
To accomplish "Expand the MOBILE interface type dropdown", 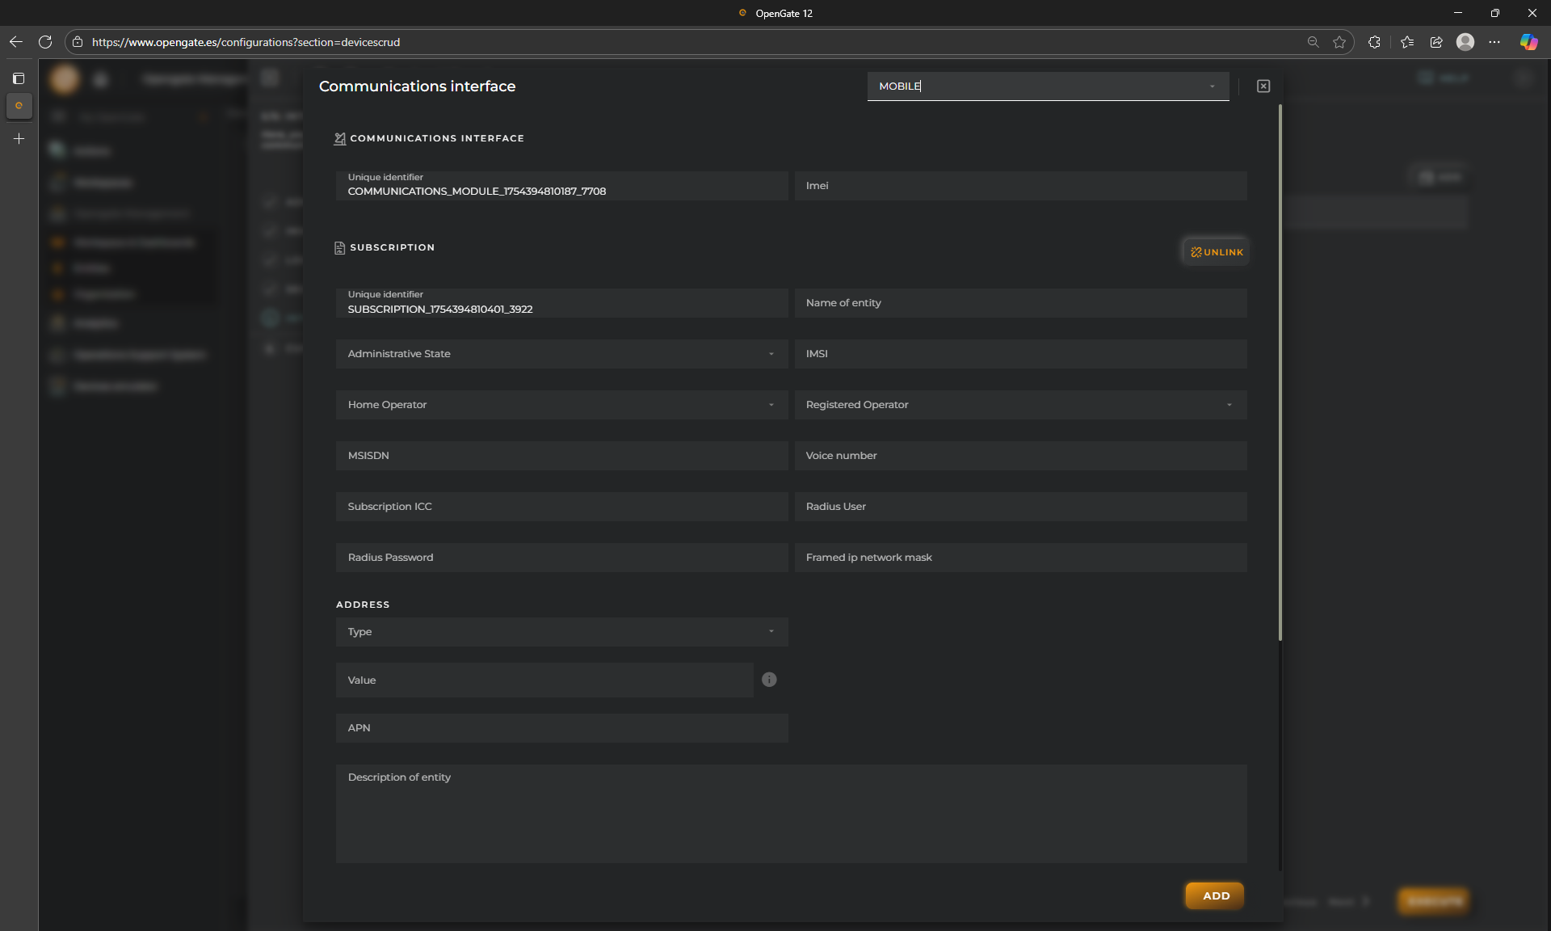I will (1212, 86).
